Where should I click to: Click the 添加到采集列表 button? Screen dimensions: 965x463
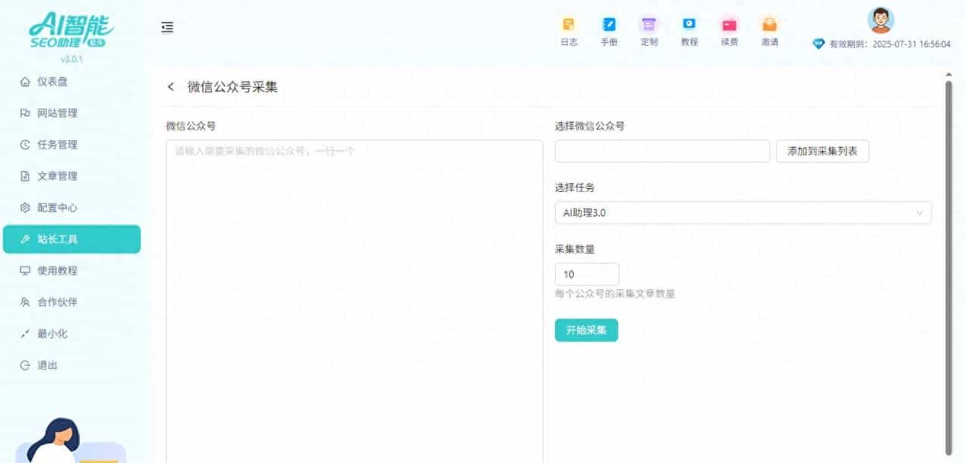pyautogui.click(x=822, y=151)
